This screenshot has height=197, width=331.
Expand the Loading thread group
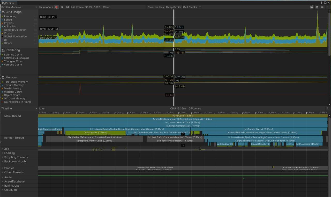pyautogui.click(x=3, y=153)
